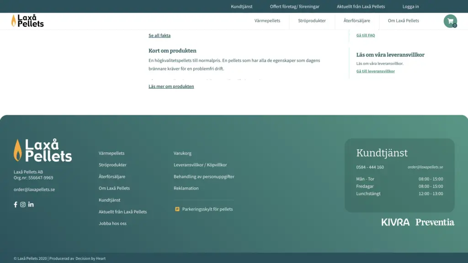Click the Preventia logo
The width and height of the screenshot is (468, 263).
(x=435, y=222)
